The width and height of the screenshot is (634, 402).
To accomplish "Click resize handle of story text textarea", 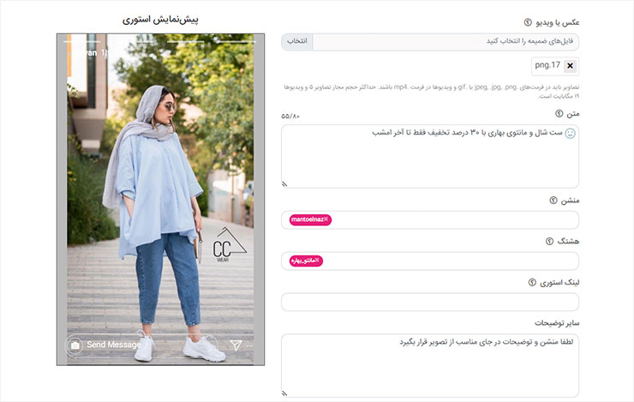I will pos(284,184).
